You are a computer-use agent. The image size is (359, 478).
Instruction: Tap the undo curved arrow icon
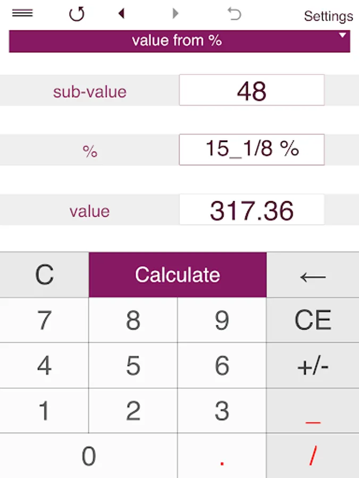point(234,14)
